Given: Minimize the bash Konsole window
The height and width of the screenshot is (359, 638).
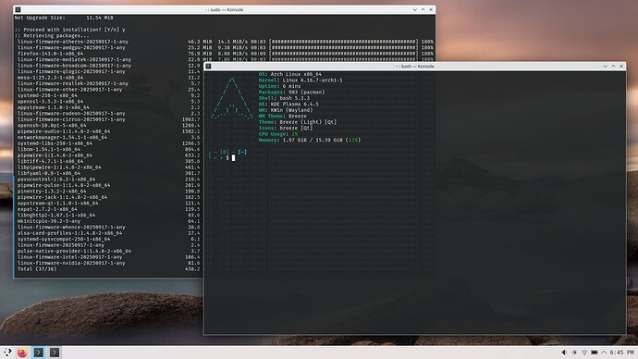Looking at the screenshot, I should (x=605, y=66).
